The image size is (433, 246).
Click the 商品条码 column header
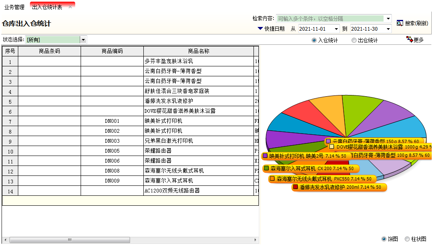[49, 51]
